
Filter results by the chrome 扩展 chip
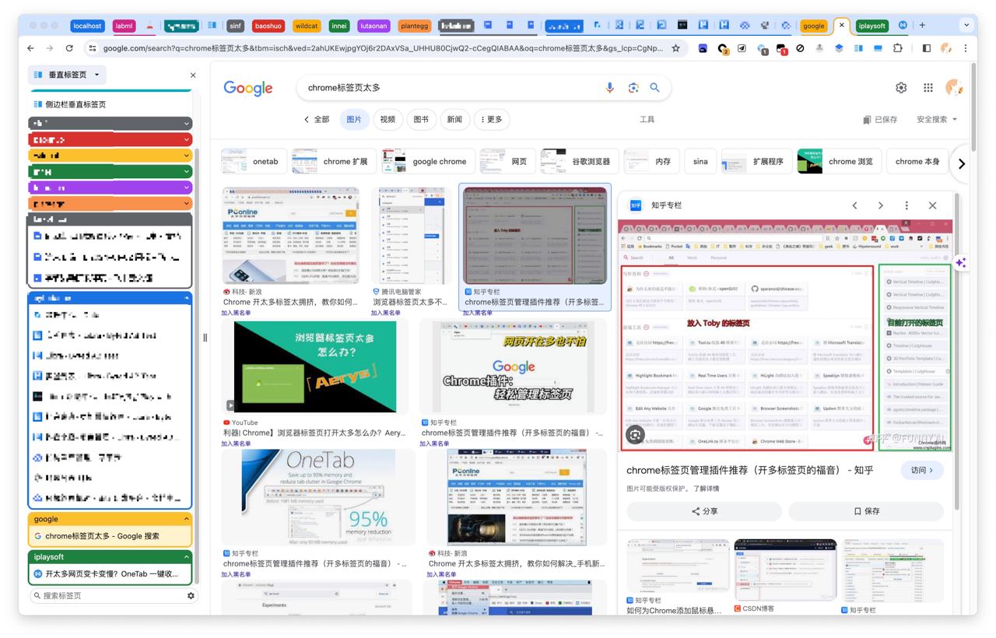pyautogui.click(x=335, y=162)
